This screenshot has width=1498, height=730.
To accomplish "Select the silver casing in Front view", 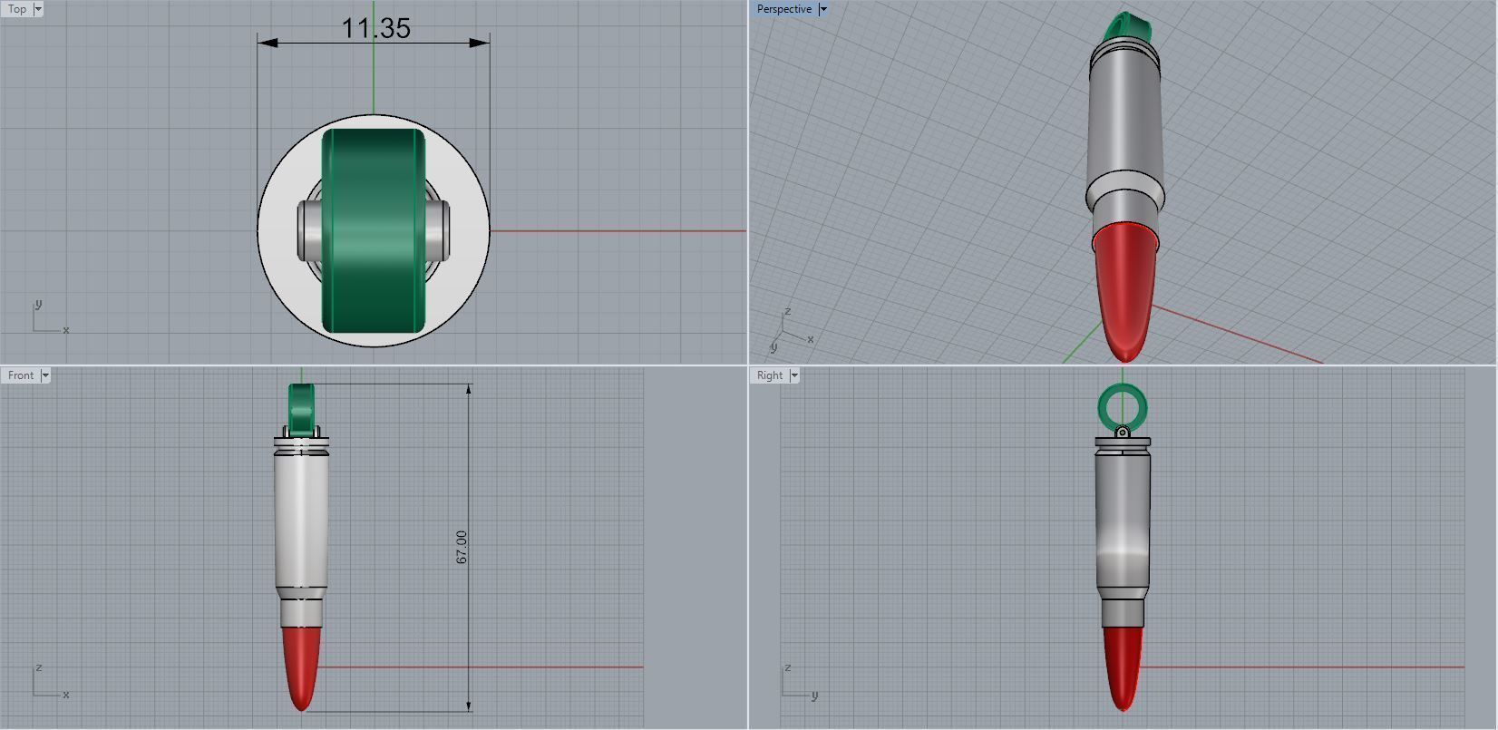I will tap(301, 531).
